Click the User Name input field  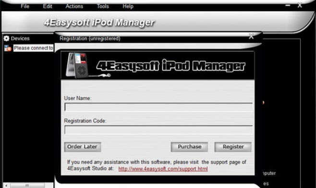pyautogui.click(x=158, y=107)
